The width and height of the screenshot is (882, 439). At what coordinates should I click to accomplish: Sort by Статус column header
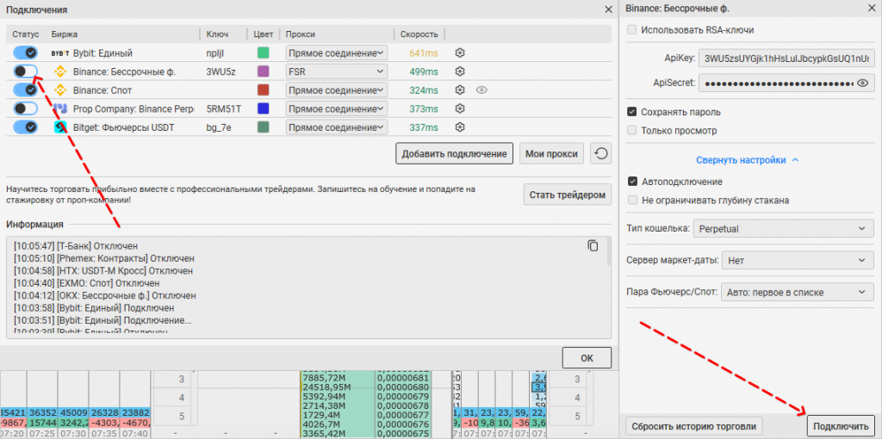pos(25,34)
